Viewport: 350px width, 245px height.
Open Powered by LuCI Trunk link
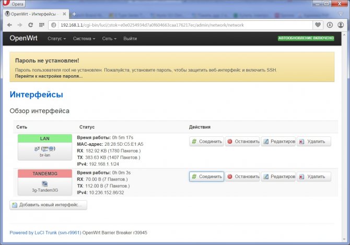coord(45,233)
